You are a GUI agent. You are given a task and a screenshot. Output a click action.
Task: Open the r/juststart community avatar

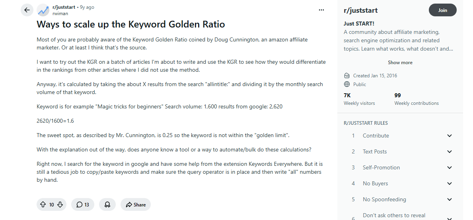point(43,10)
